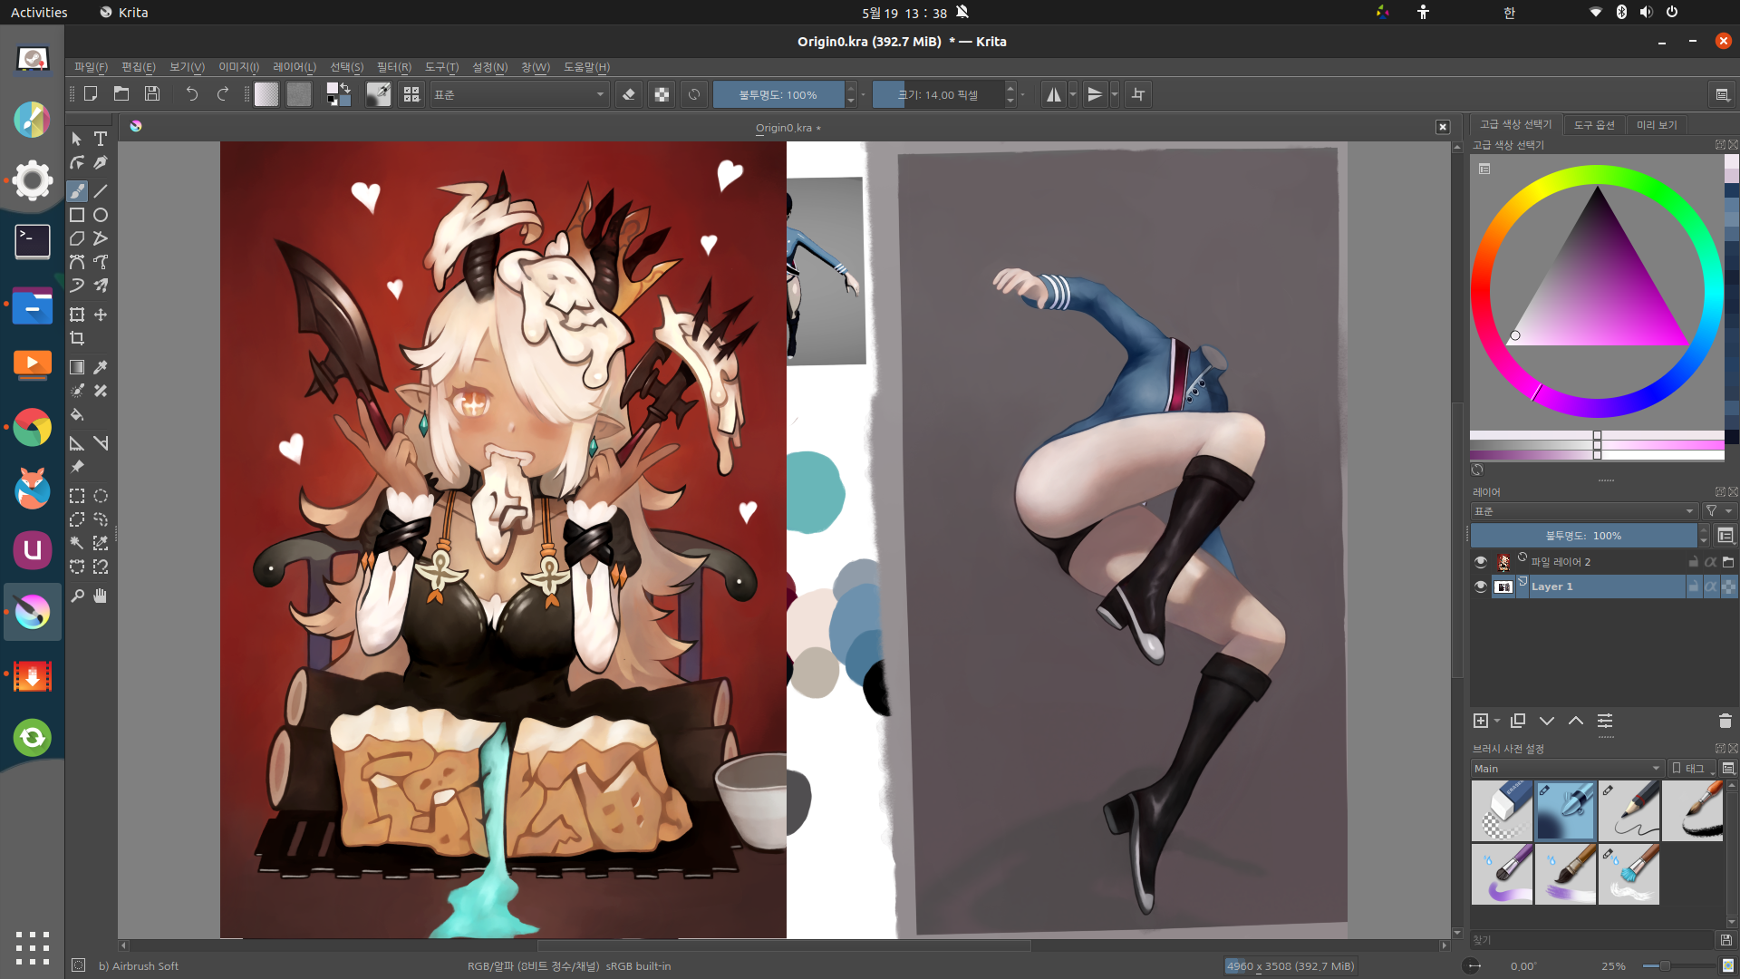This screenshot has width=1740, height=979.
Task: Open the 표준 blending mode dropdown in toolbar
Action: [518, 94]
